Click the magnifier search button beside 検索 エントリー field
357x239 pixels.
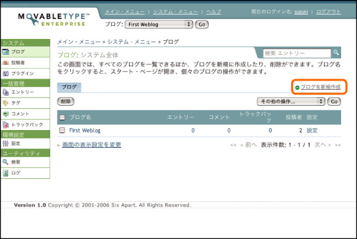(x=336, y=53)
